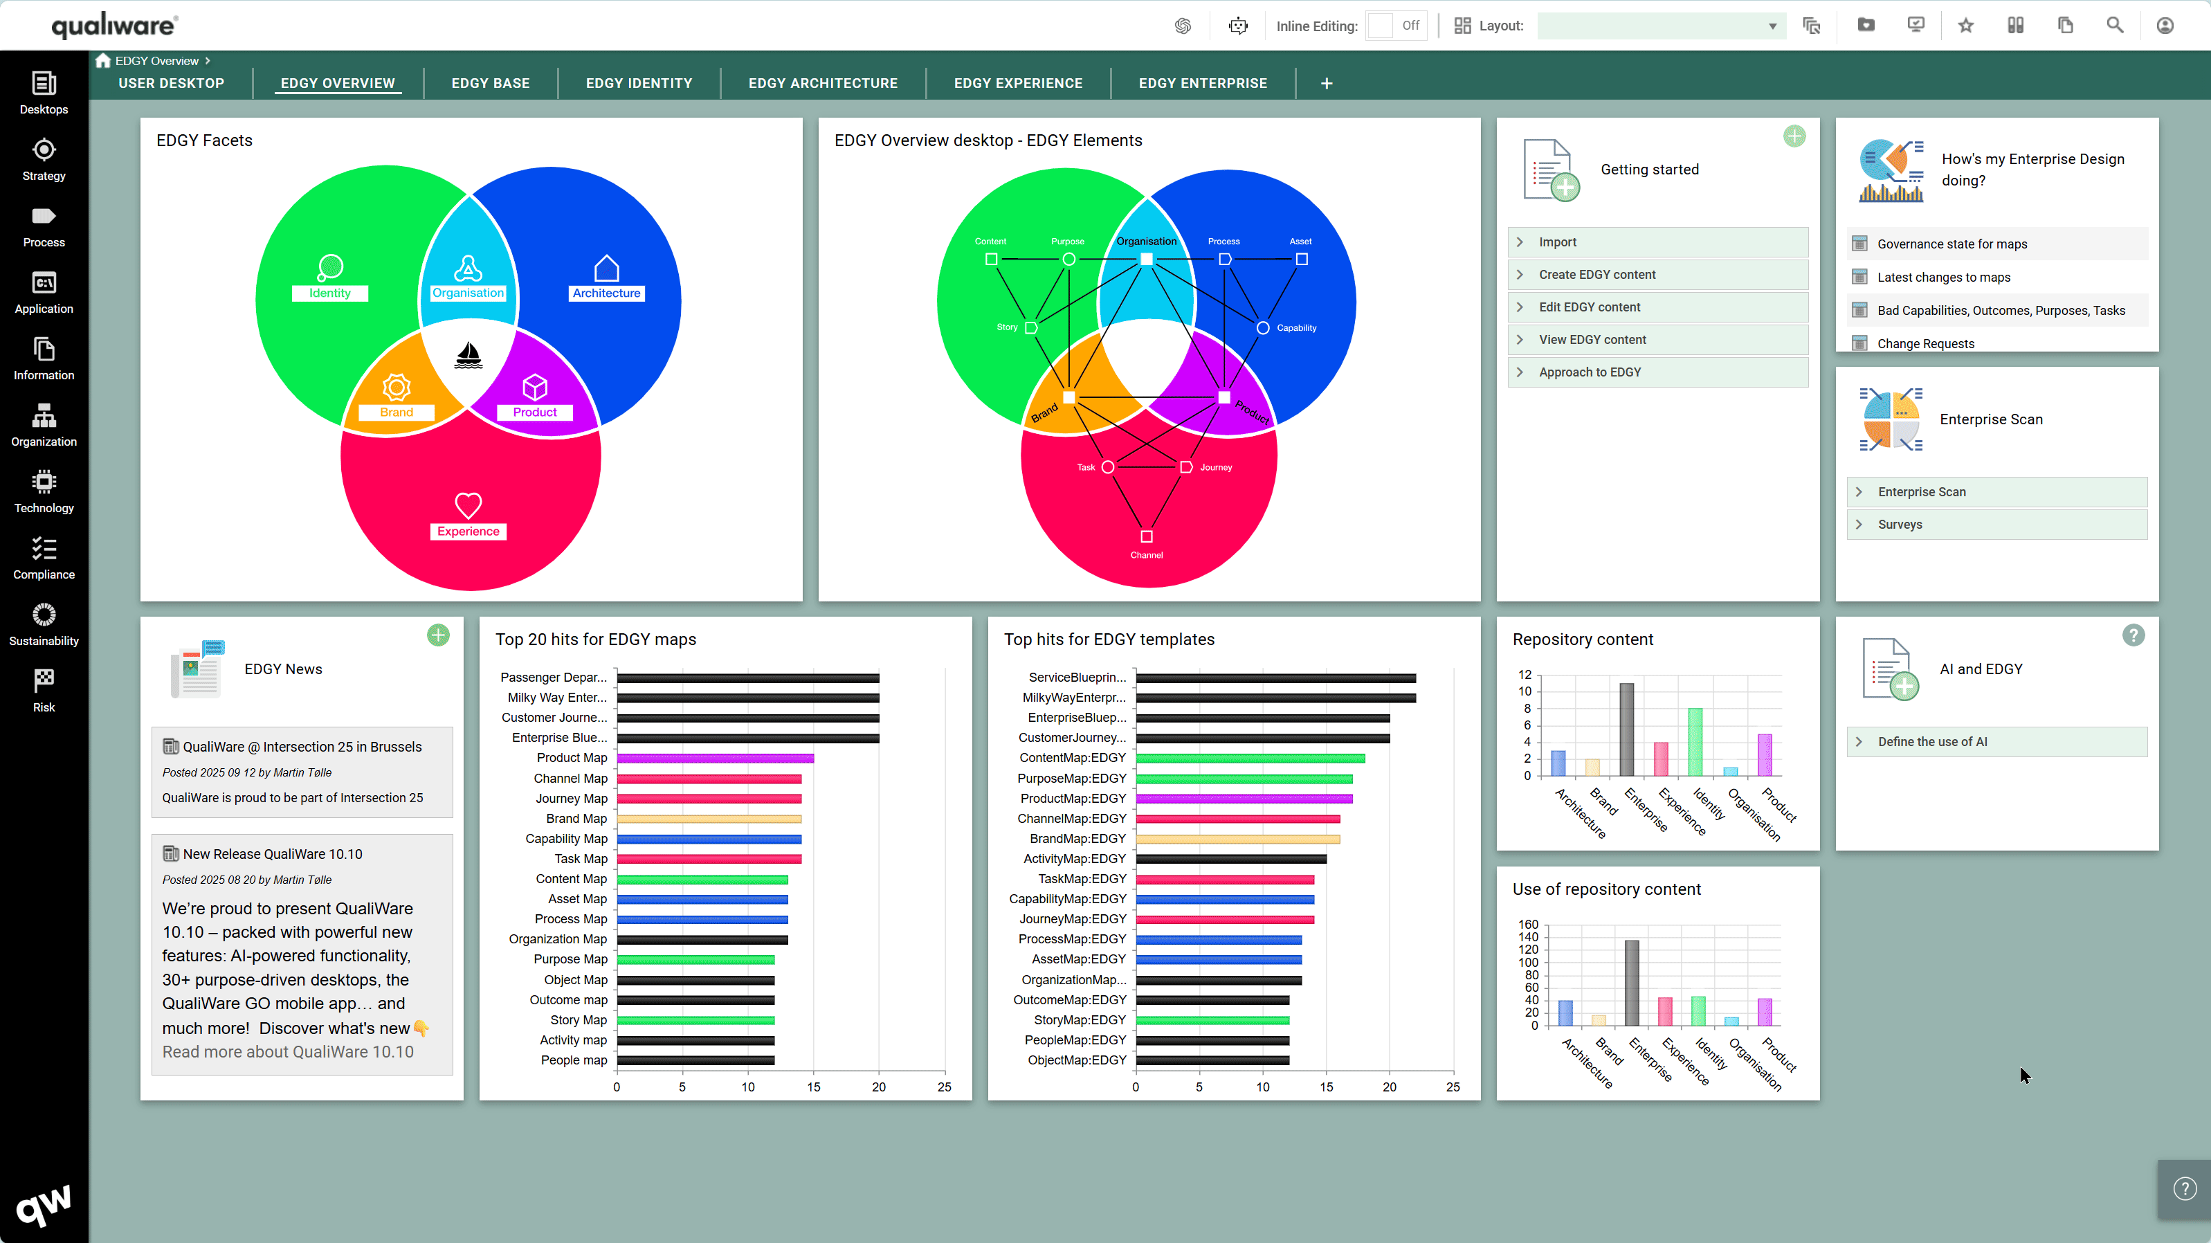
Task: Click the select-windows icon beside Layout dropdown
Action: click(x=1811, y=26)
